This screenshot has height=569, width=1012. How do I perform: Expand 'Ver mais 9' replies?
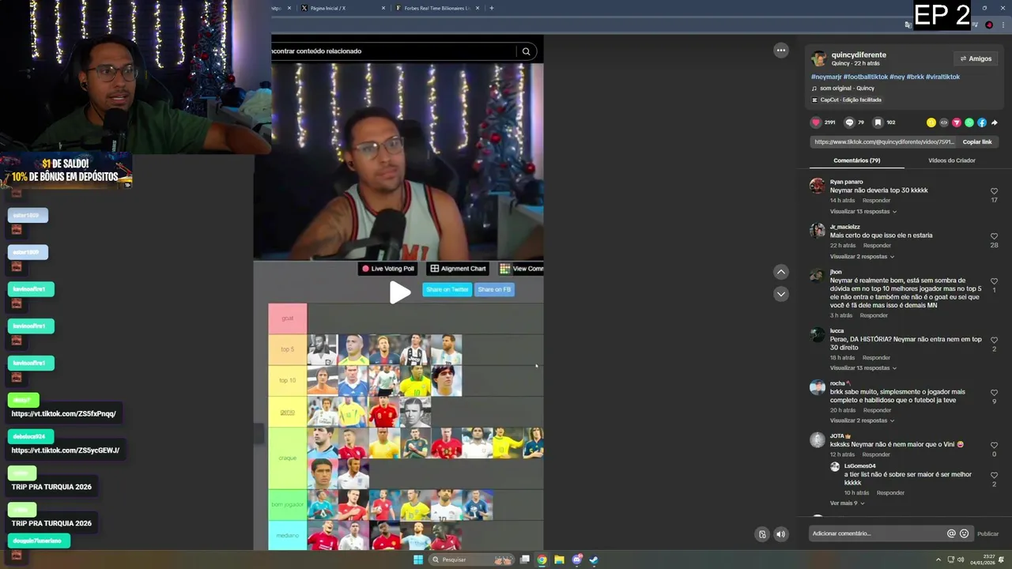tap(847, 503)
